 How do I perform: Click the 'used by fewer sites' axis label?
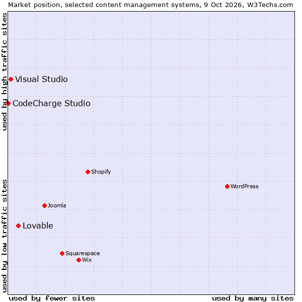52,298
